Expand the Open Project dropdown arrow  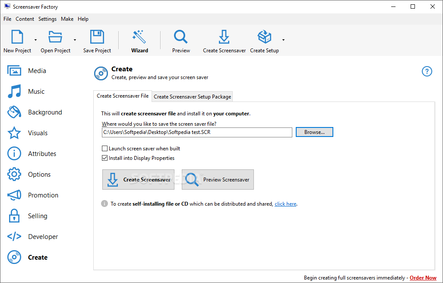(75, 40)
